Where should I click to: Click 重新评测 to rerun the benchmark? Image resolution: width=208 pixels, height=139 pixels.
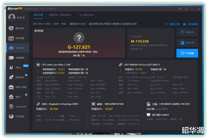click(x=173, y=24)
